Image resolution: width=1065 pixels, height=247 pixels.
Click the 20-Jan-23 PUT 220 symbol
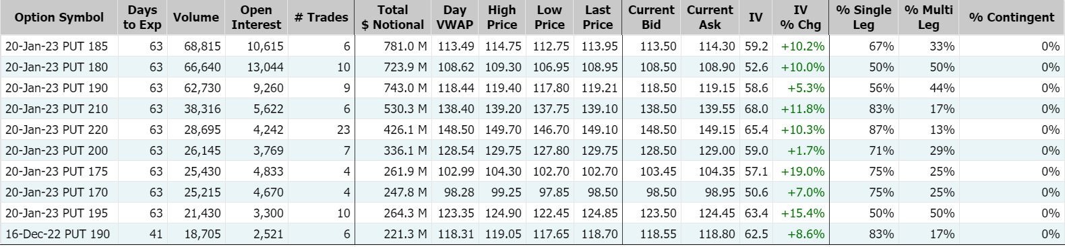click(x=57, y=130)
